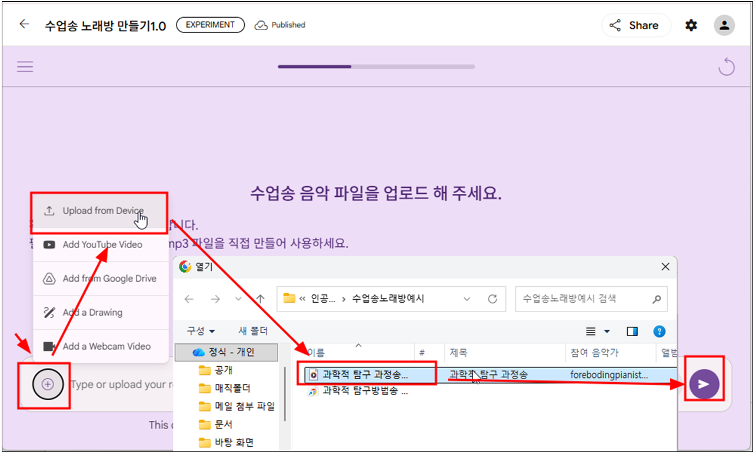The image size is (756, 452).
Task: Go back with the arrow beside the app title
Action: [24, 25]
